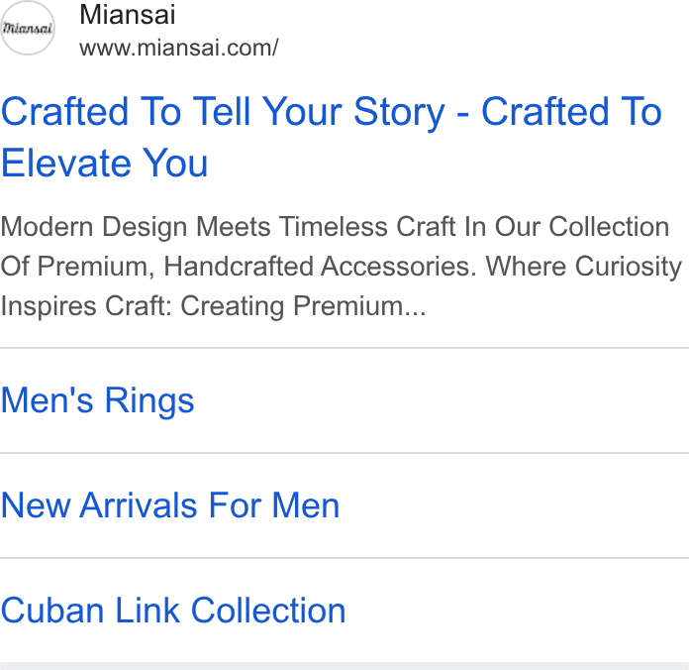This screenshot has height=670, width=689.
Task: Click the Miansai circular logo icon
Action: click(x=28, y=28)
